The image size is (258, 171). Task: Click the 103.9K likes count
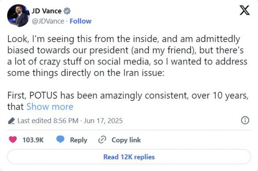click(33, 140)
